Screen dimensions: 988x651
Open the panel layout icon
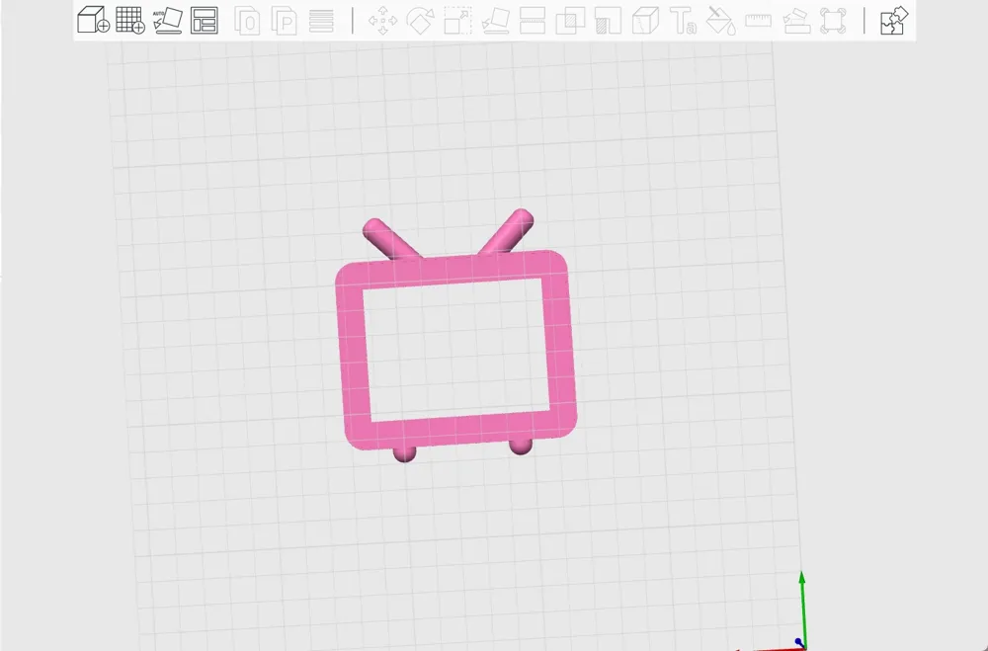205,20
